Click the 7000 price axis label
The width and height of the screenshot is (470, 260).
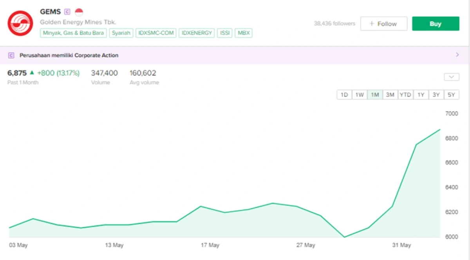click(452, 114)
